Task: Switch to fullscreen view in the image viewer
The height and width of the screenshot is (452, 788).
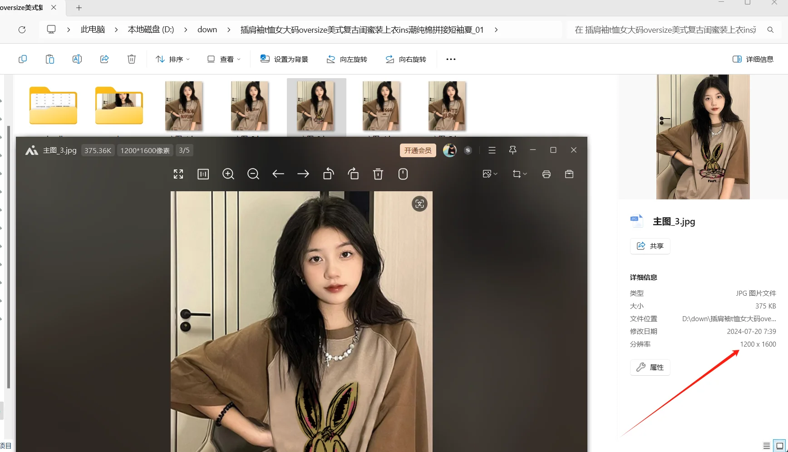Action: pyautogui.click(x=178, y=174)
